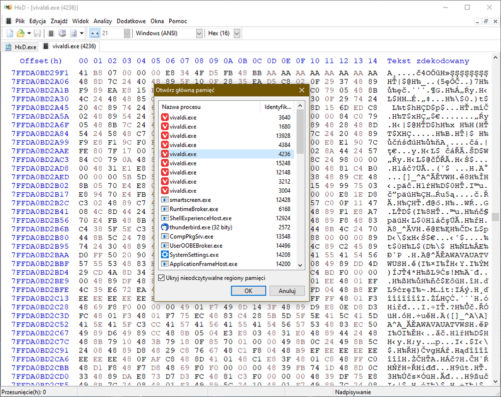Open the Edycja menu

[x=38, y=21]
